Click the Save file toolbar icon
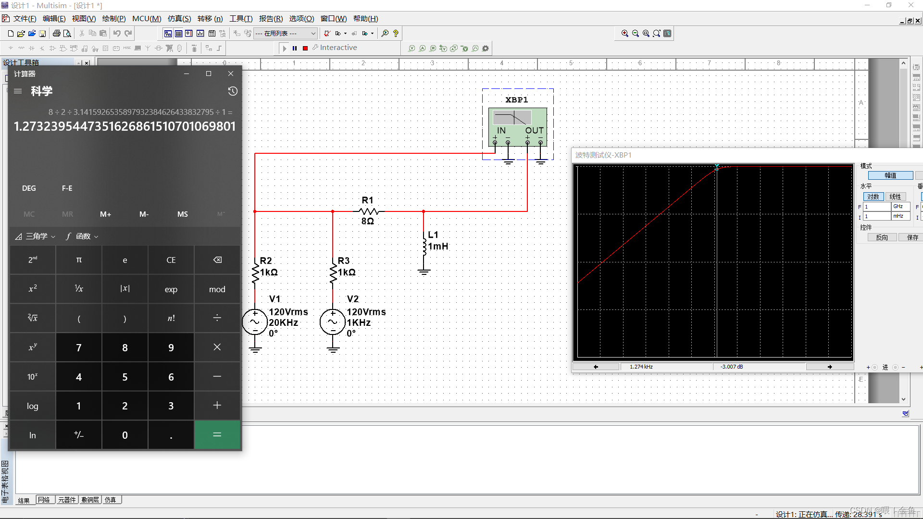 pos(42,34)
